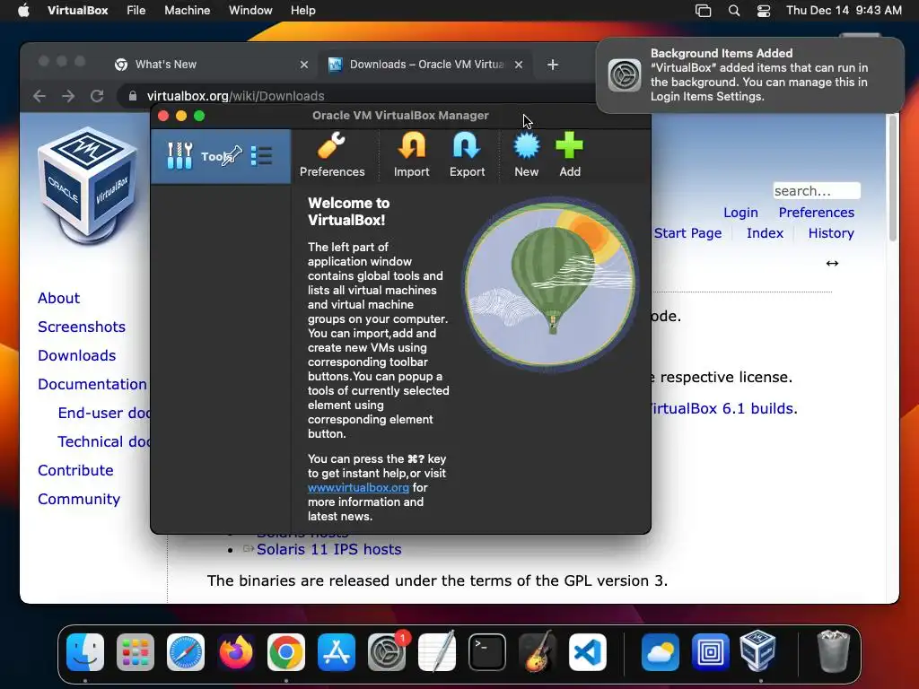Open the Solaris 11 IPS hosts link
919x689 pixels.
point(328,550)
